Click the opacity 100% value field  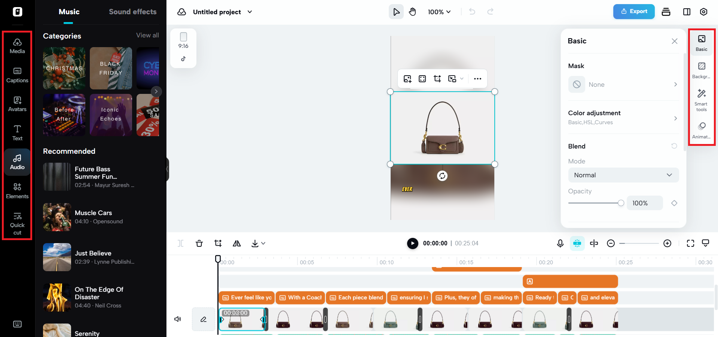645,203
